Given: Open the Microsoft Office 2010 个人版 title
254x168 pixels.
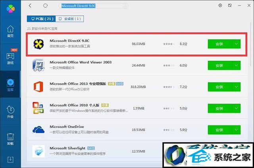Looking at the screenshot, I should (x=74, y=105).
